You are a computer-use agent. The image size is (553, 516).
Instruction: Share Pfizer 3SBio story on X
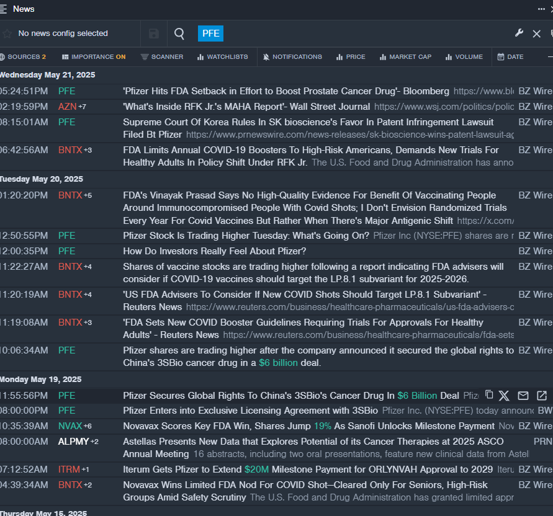[x=504, y=396]
